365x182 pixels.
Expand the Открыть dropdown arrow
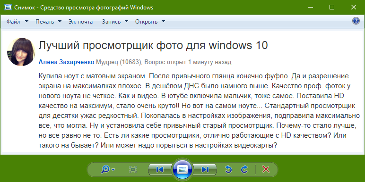point(163,21)
